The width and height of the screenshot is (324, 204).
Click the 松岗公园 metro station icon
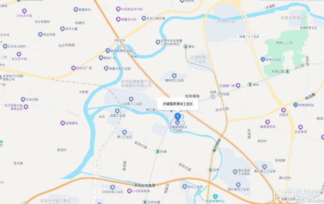pos(287,71)
